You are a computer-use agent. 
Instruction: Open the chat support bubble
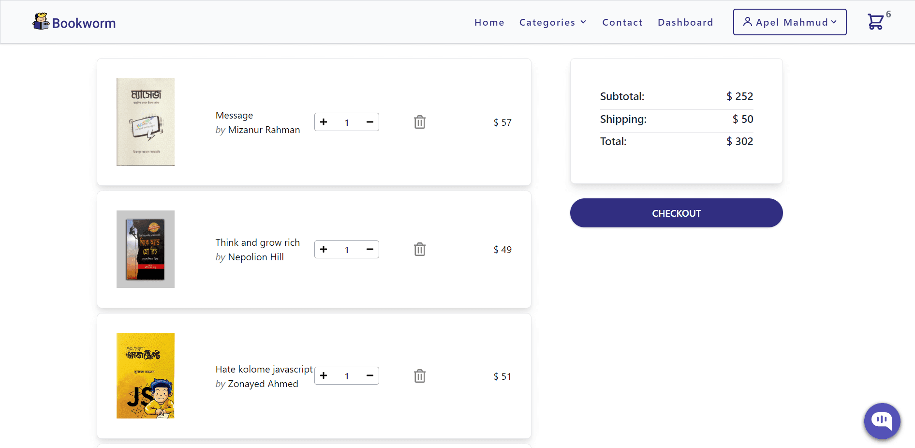(882, 421)
